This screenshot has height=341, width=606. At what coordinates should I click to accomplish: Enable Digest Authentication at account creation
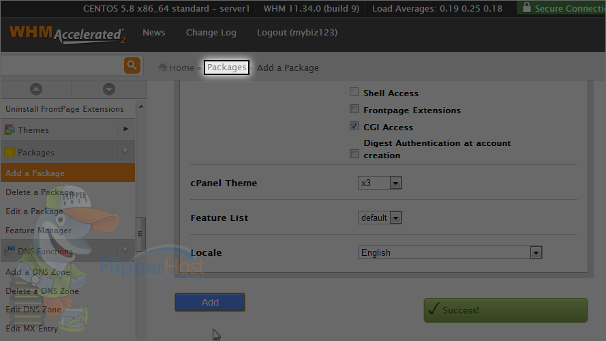coord(354,154)
